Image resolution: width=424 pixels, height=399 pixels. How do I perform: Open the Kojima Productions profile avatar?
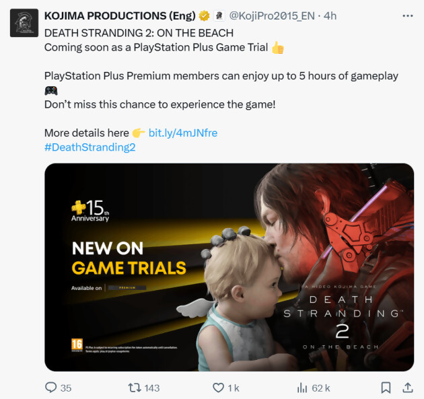coord(24,23)
